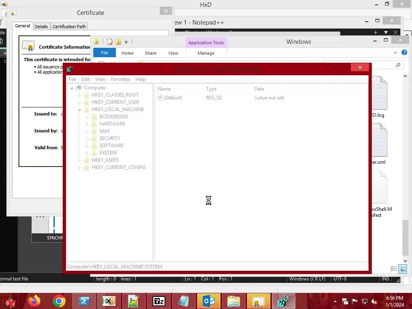Image resolution: width=412 pixels, height=309 pixels.
Task: Switch to Certificate window taskbar icon
Action: 259,301
